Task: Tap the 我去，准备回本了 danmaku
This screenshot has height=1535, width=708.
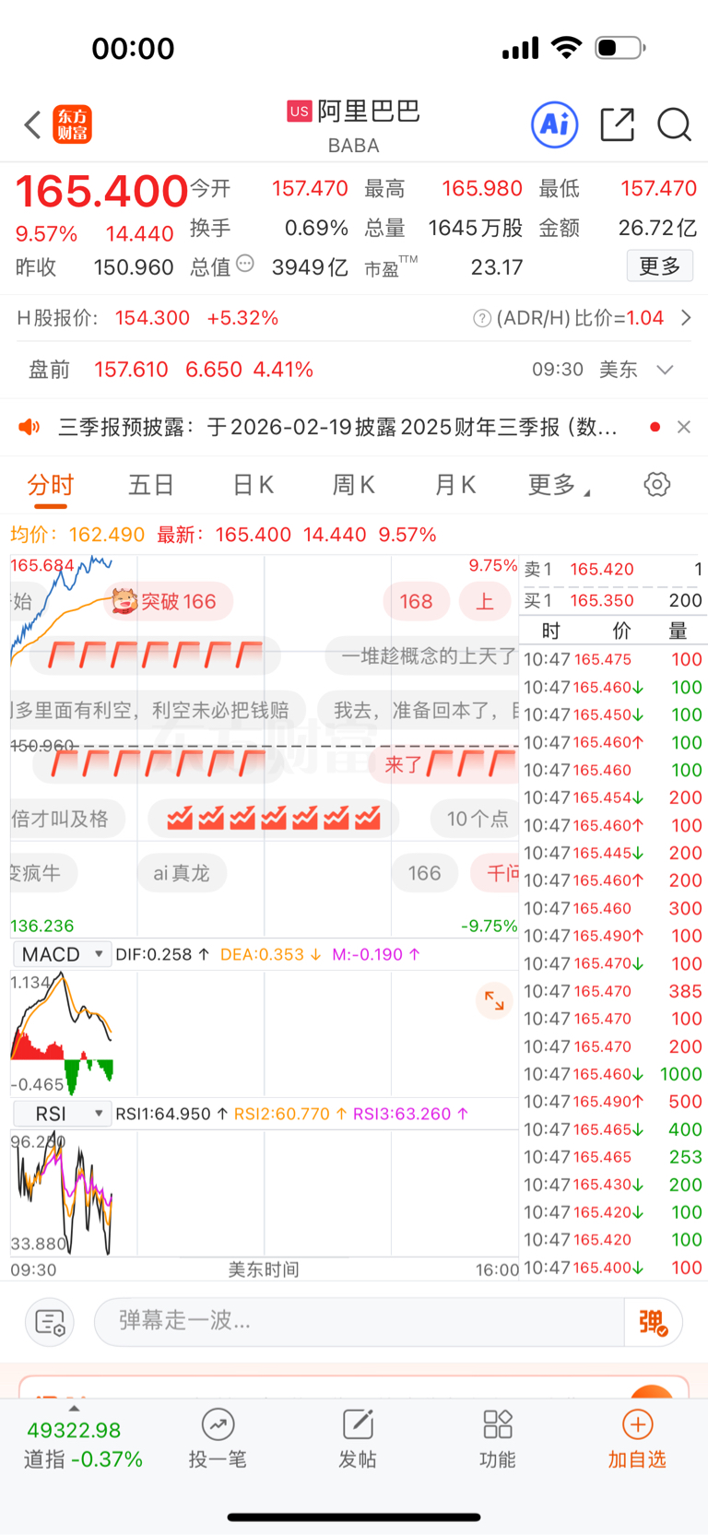Action: [419, 710]
